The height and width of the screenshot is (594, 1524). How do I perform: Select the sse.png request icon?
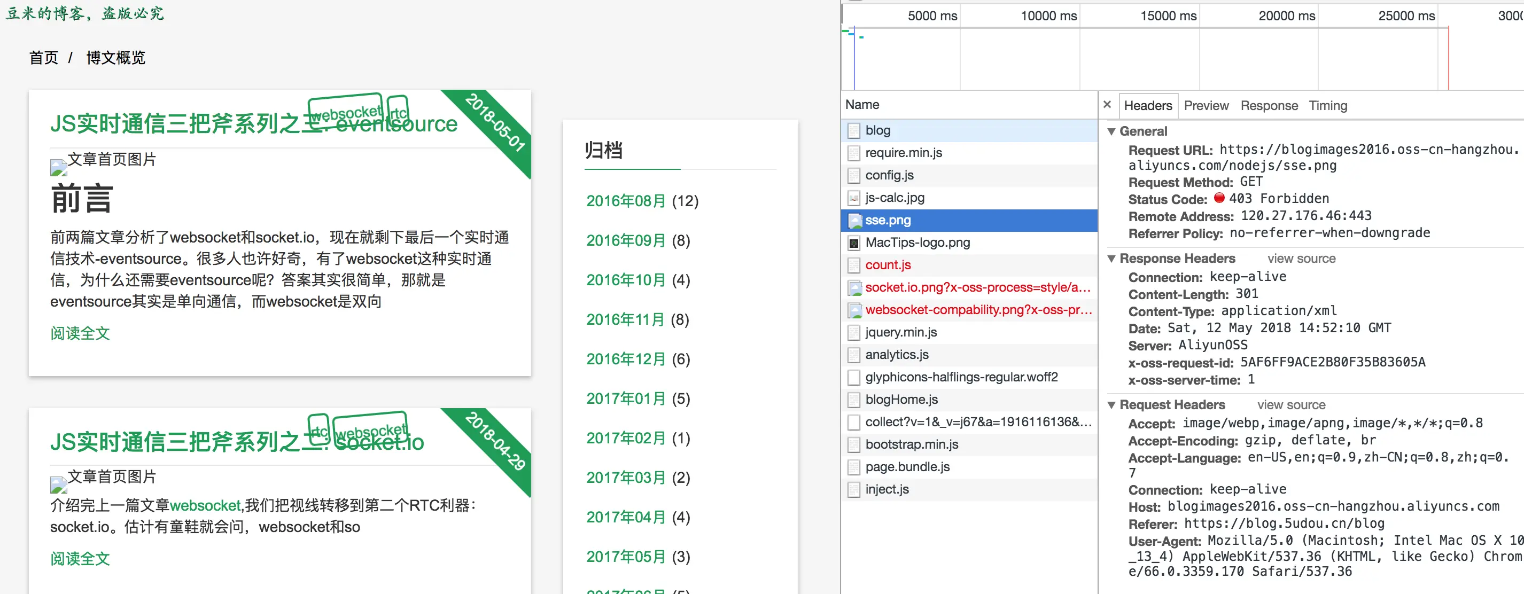(x=854, y=221)
